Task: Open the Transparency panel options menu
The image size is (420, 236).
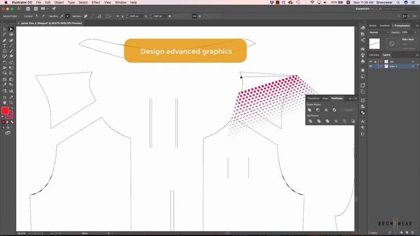Action: 417,26
